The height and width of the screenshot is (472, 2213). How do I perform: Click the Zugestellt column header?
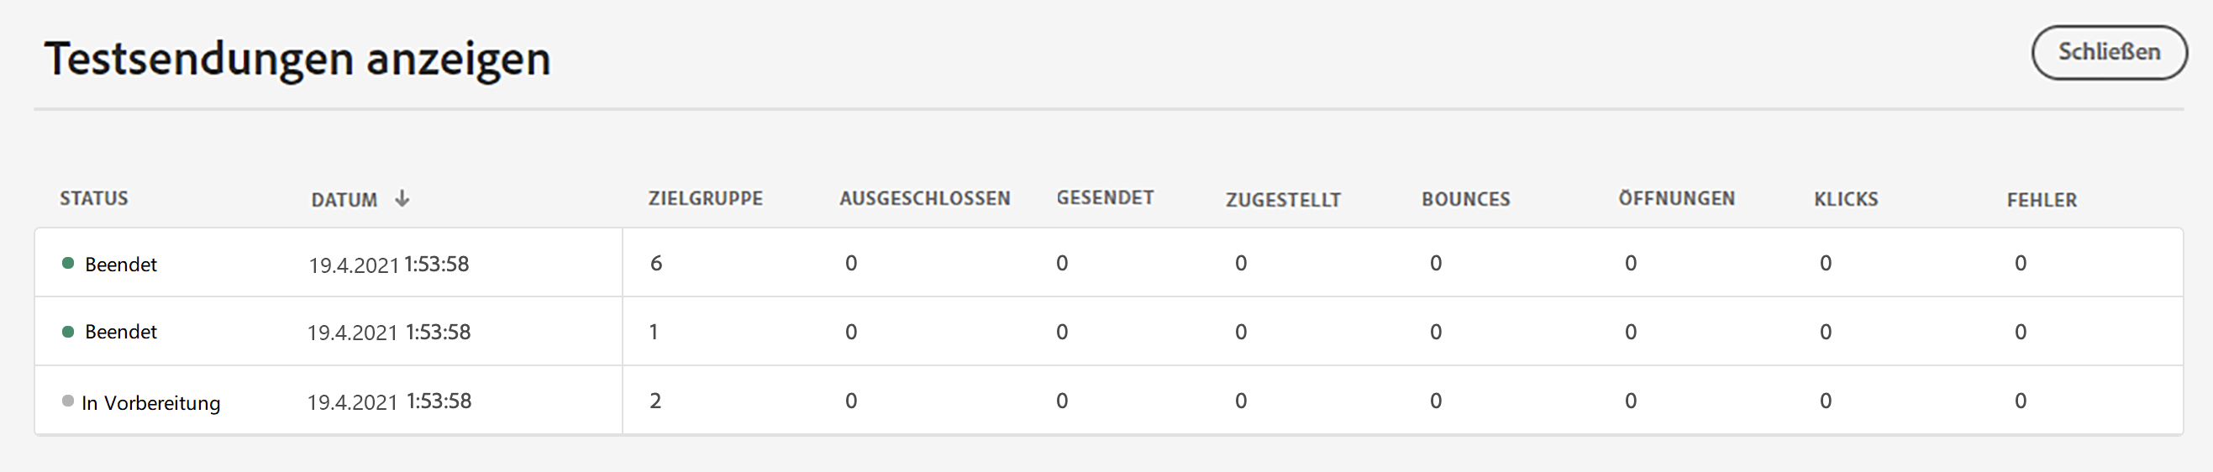coord(1283,200)
